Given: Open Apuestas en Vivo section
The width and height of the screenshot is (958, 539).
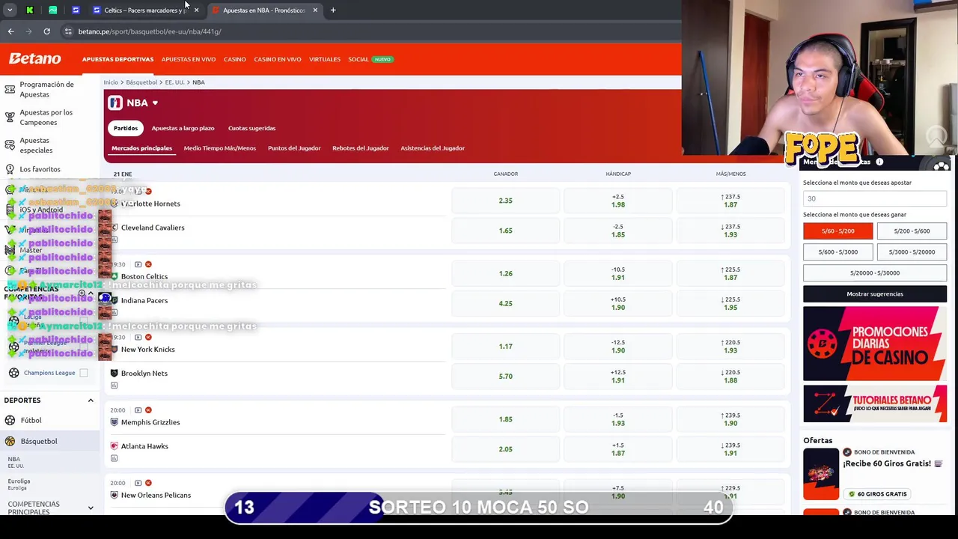Looking at the screenshot, I should [189, 59].
